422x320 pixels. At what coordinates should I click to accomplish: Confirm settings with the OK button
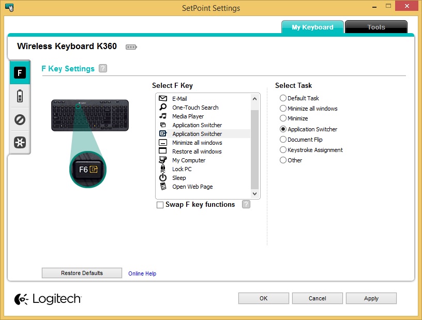tap(263, 298)
